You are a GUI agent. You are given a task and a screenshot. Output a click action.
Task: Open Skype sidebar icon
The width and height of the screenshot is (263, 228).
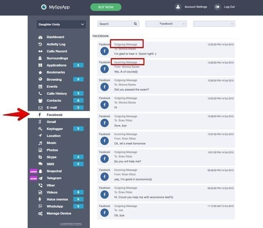(40, 157)
